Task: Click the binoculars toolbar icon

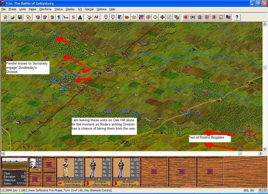Action: pos(193,17)
